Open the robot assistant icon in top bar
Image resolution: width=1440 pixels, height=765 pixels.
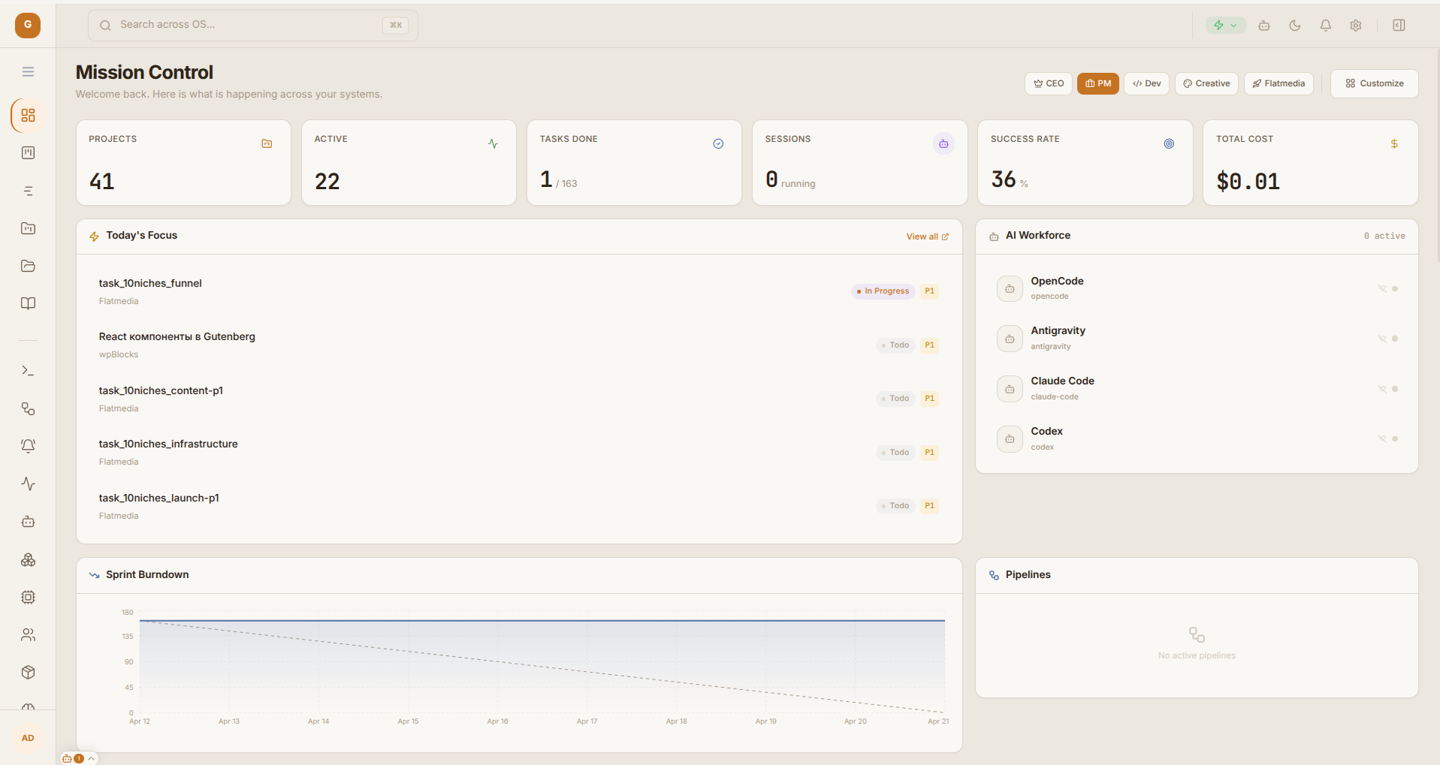pos(1264,26)
